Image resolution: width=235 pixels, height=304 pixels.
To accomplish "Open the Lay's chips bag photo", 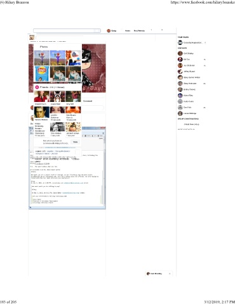I will tap(42, 73).
